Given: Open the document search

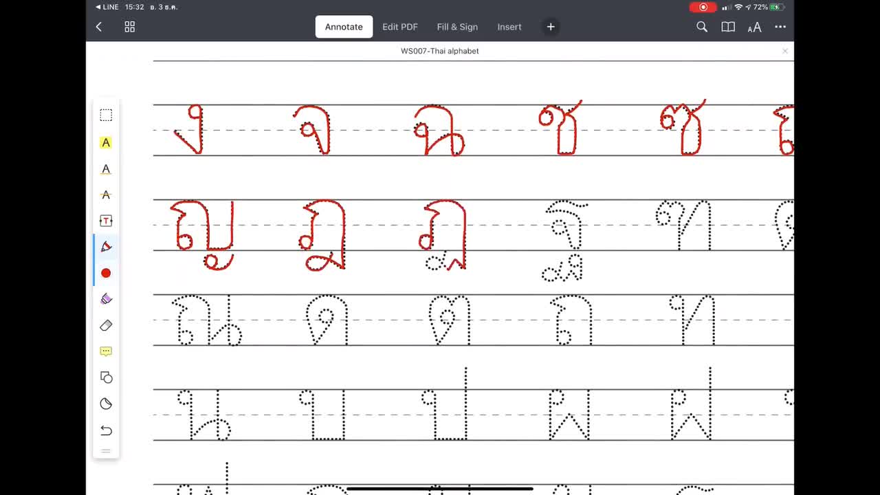Looking at the screenshot, I should pos(702,27).
